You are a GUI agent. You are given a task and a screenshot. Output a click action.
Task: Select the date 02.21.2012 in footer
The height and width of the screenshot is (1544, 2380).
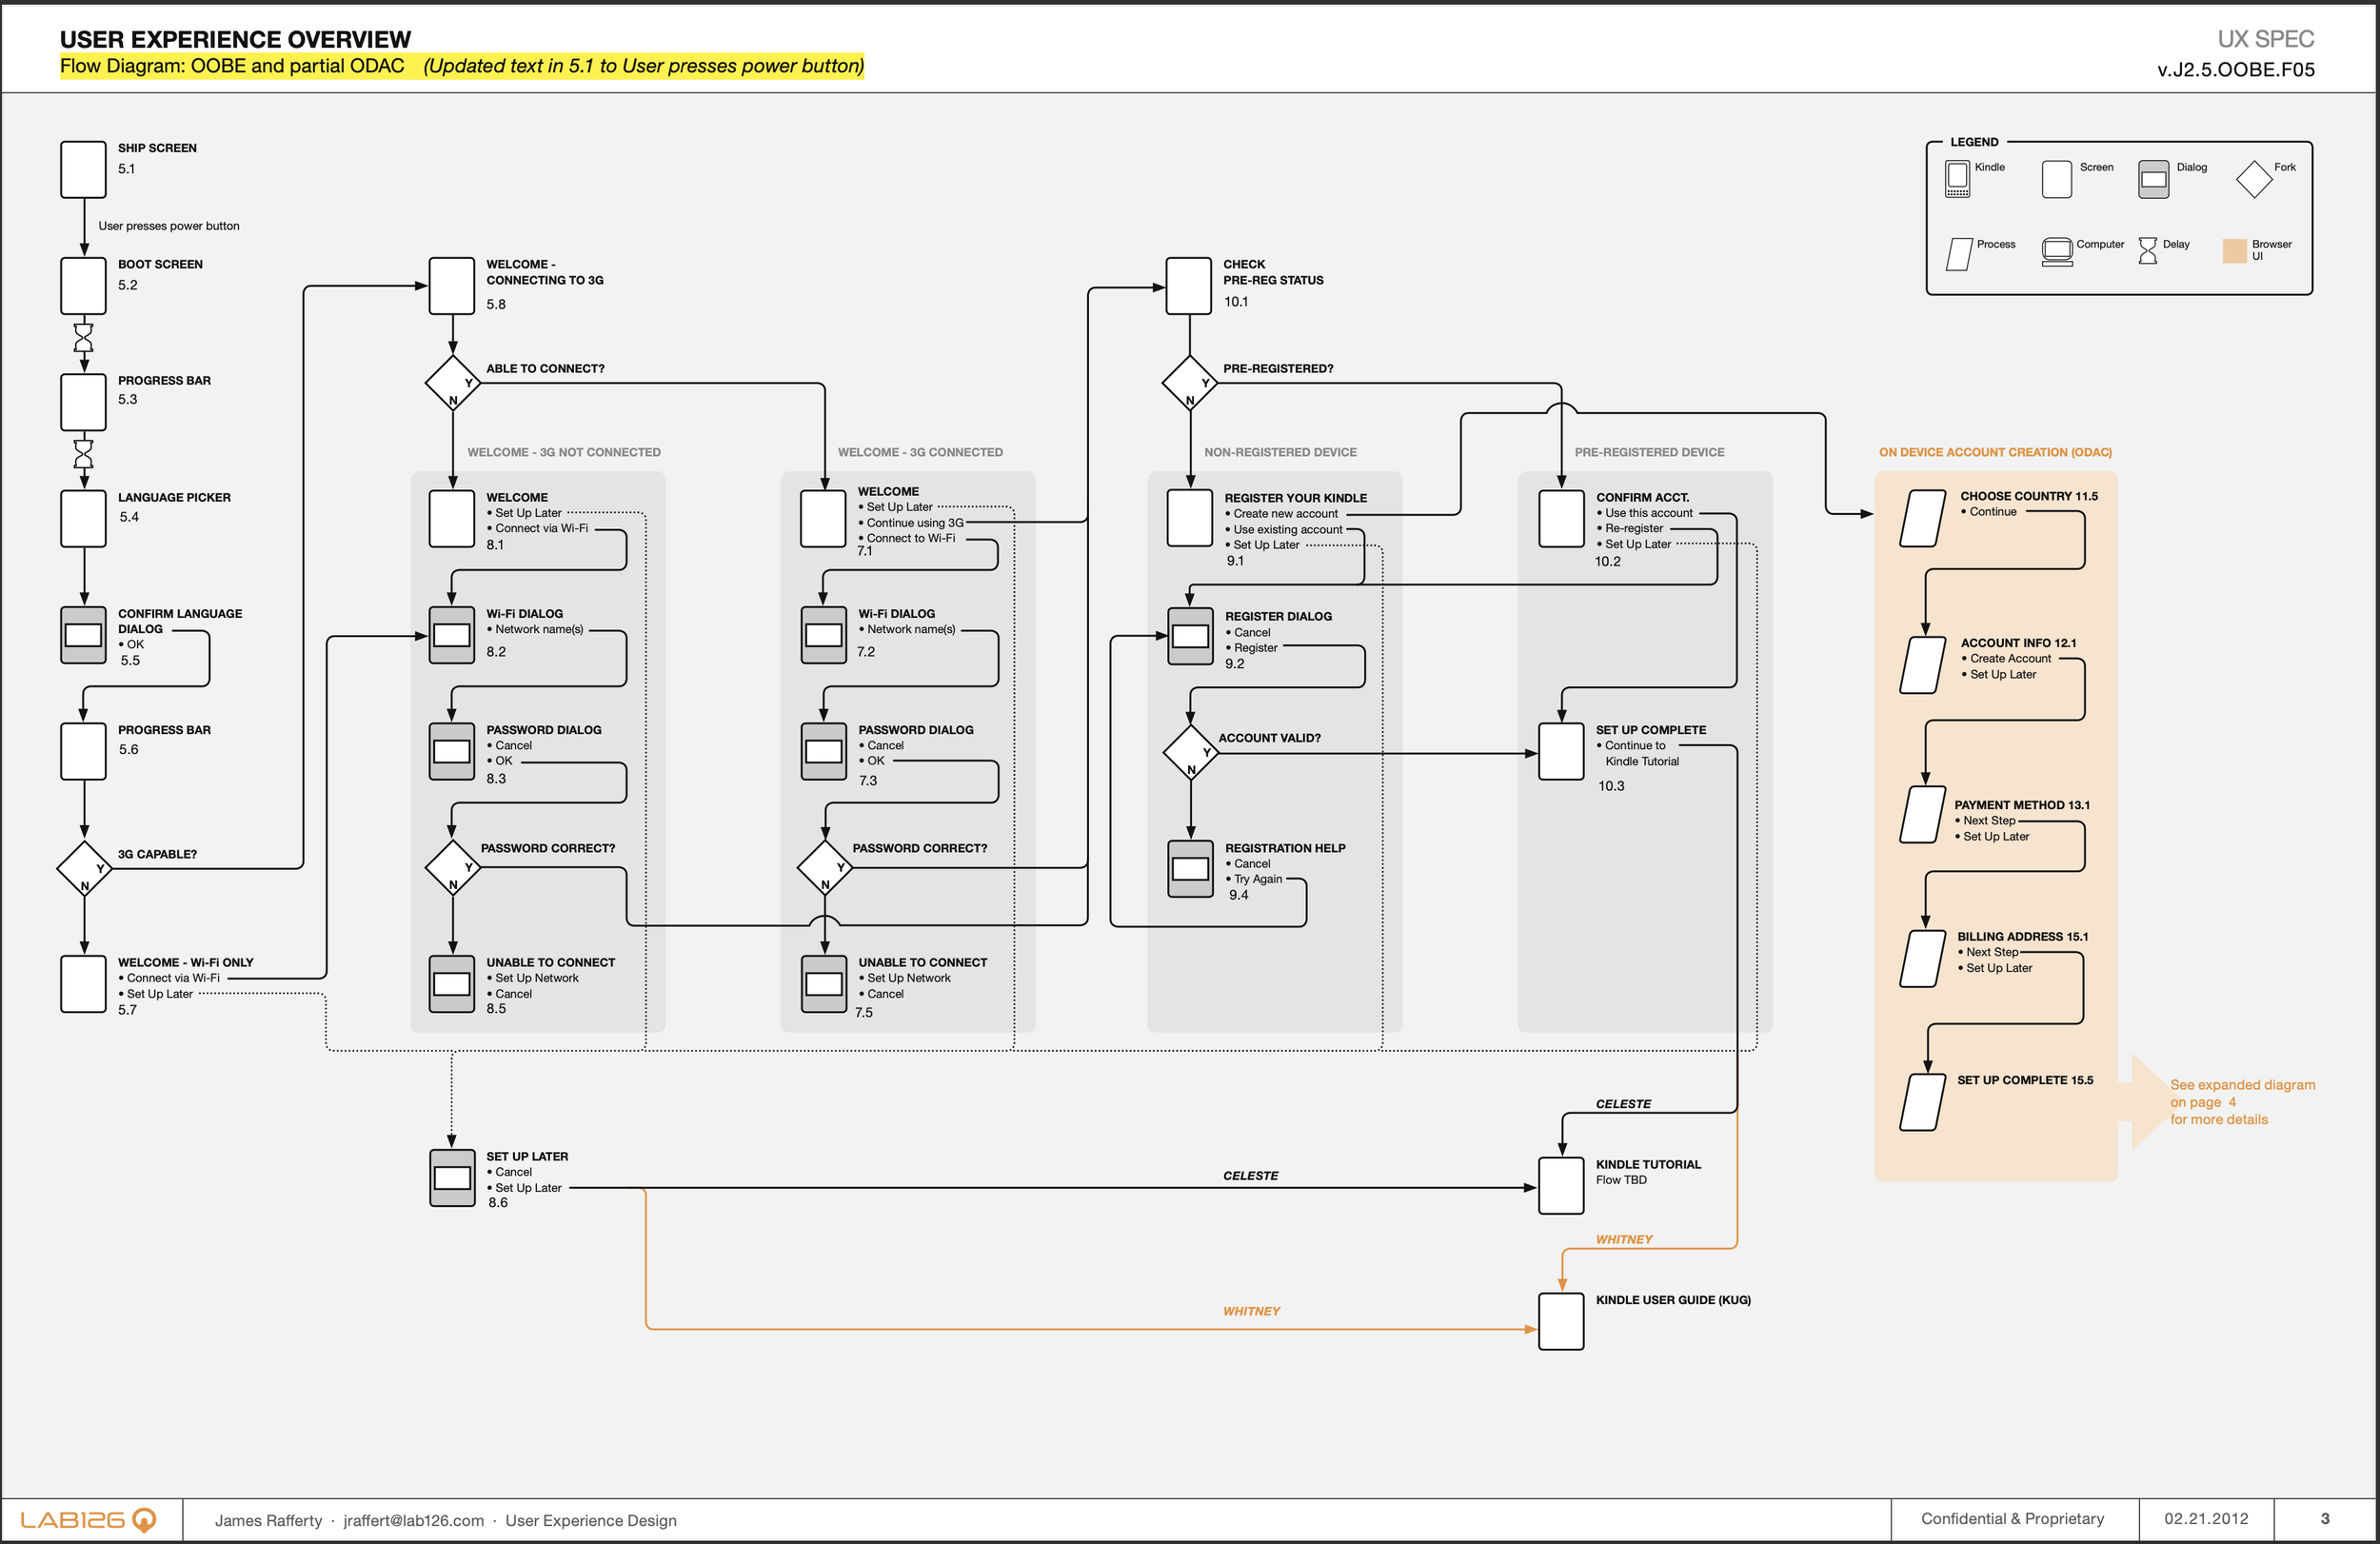(2206, 1519)
